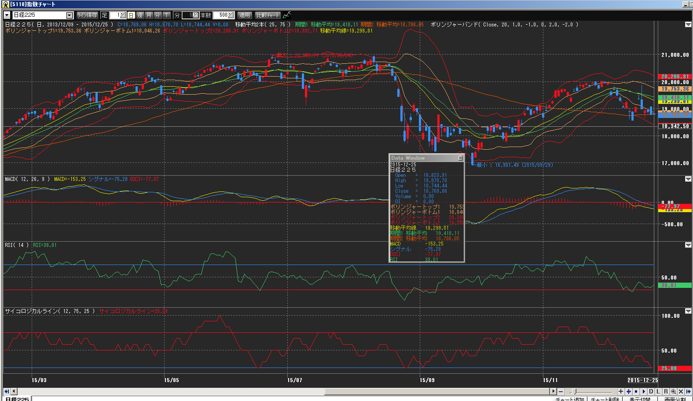Click the magnifier zoom icon
The width and height of the screenshot is (693, 401).
tap(673, 391)
